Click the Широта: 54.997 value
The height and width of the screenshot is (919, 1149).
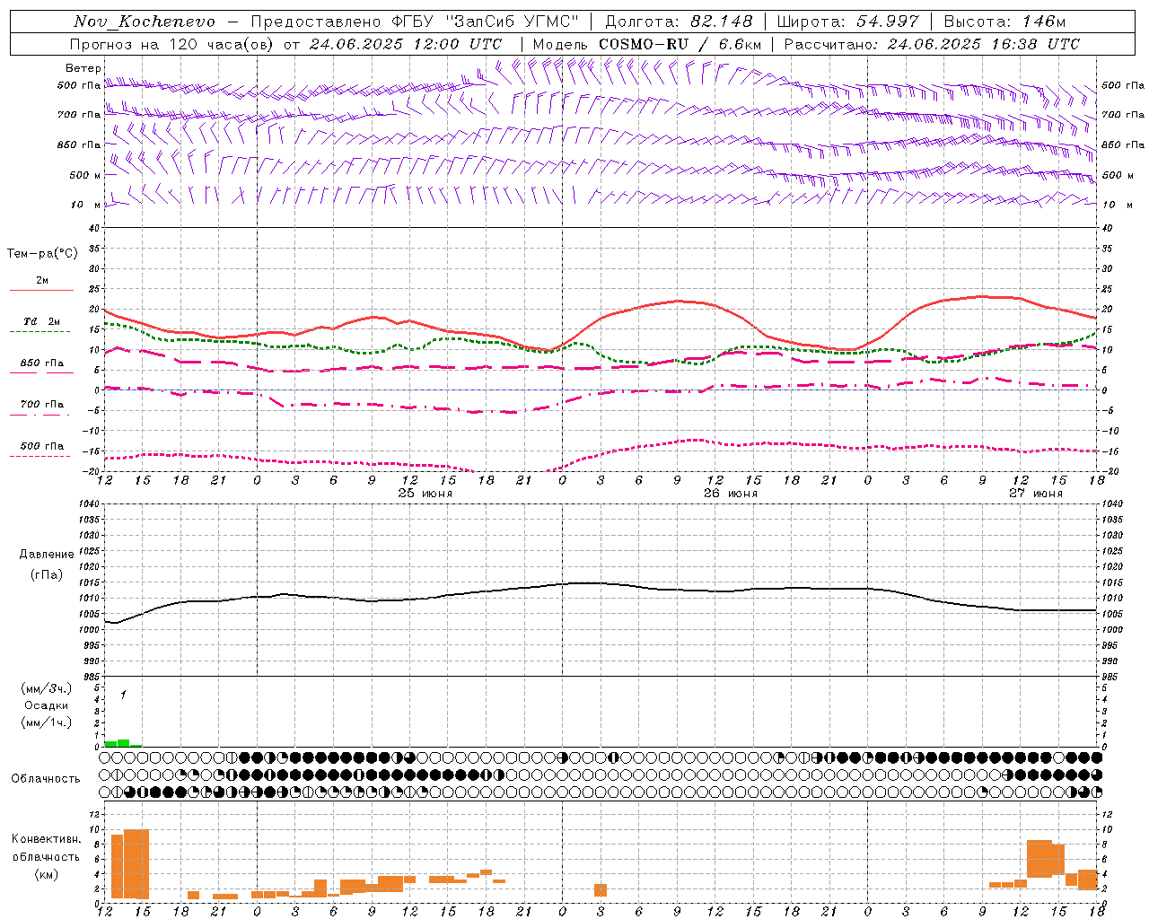848,22
